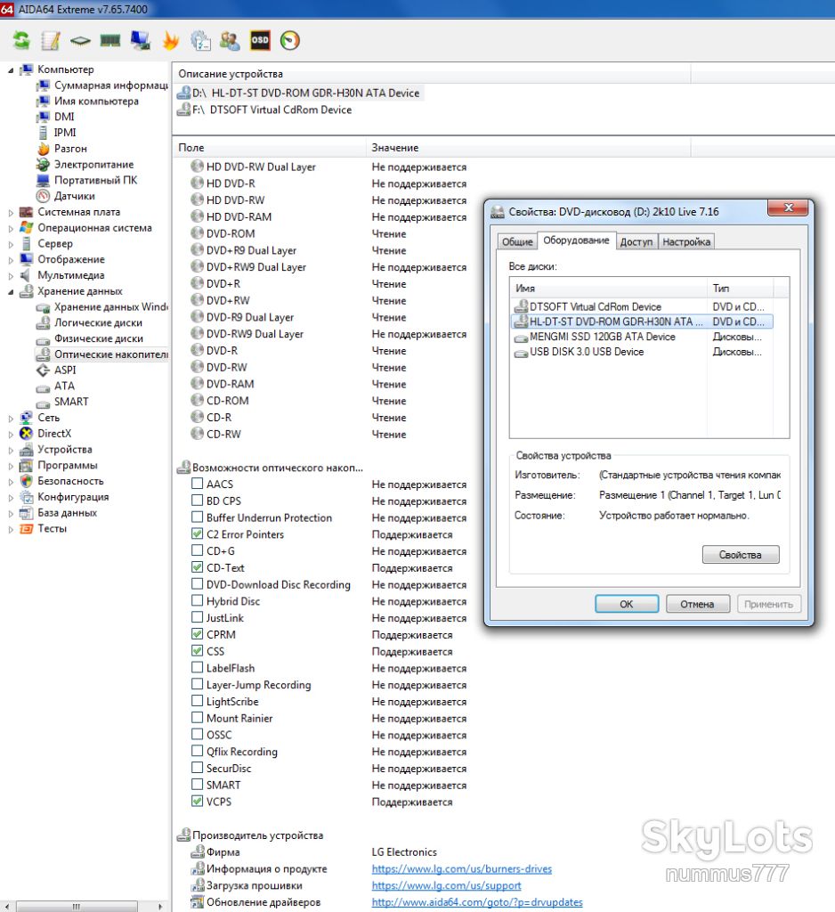
Task: Click the users toolbar icon
Action: click(x=230, y=40)
